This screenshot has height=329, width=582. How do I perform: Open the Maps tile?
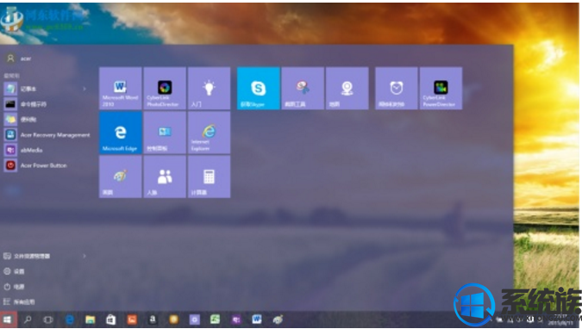click(347, 88)
